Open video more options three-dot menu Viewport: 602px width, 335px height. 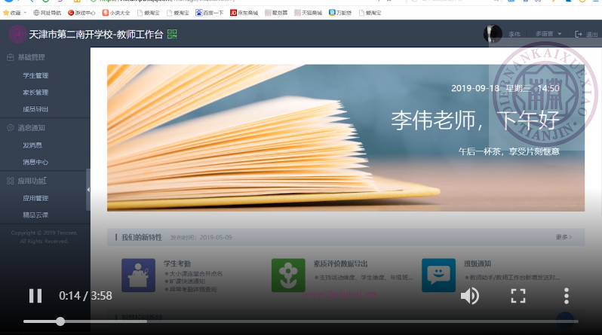click(x=567, y=296)
